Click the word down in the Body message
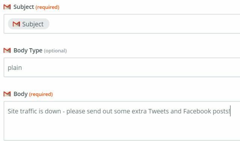 (x=53, y=111)
